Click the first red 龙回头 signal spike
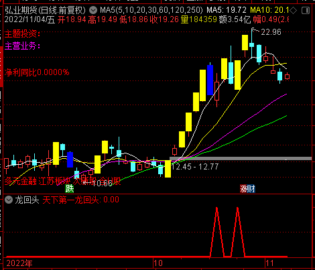 coord(217,232)
